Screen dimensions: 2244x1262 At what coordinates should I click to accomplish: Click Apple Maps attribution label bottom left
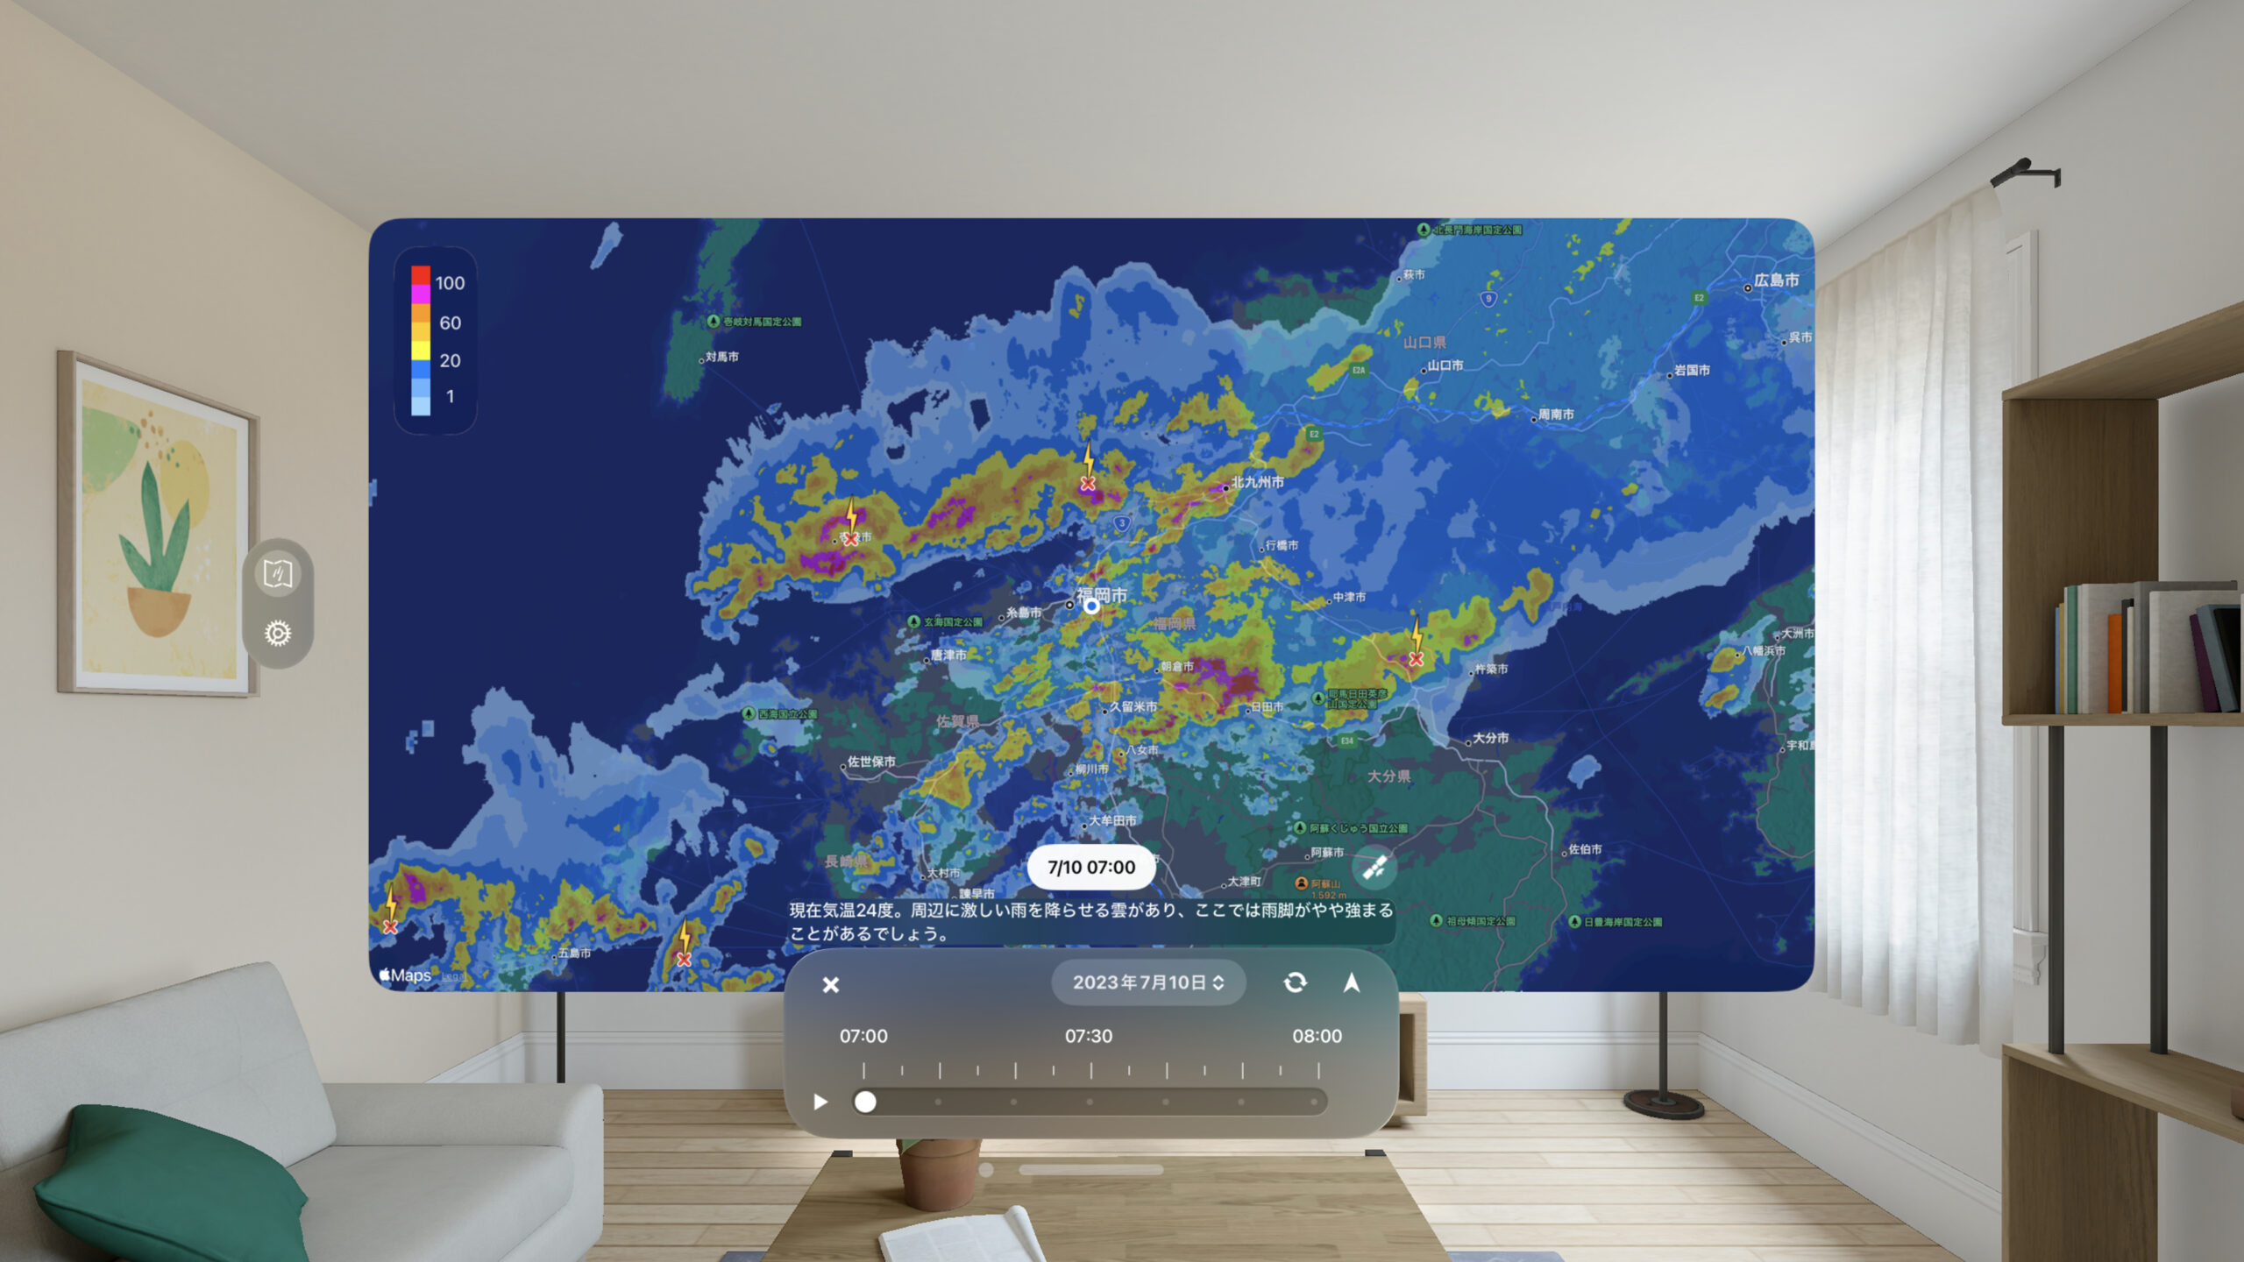pos(405,974)
